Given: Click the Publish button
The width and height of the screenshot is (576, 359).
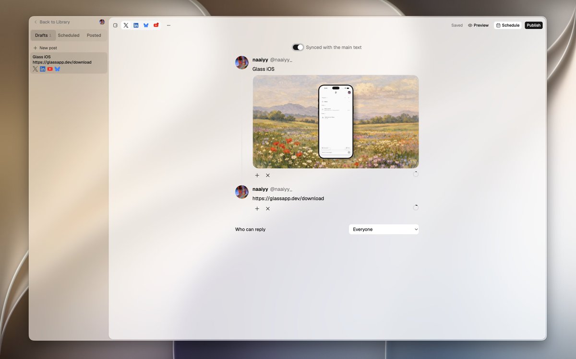Looking at the screenshot, I should (534, 25).
